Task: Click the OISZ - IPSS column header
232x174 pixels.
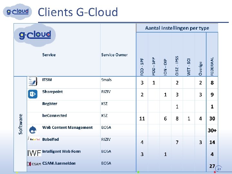Action: 177,66
